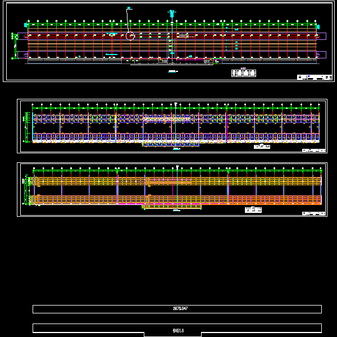337x337 pixels.
Task: Select the drawing title under the bottom plan annex
Action: 176,211
